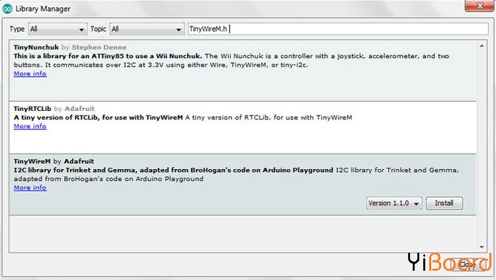
Task: Install the TinyWireM library
Action: click(x=444, y=203)
